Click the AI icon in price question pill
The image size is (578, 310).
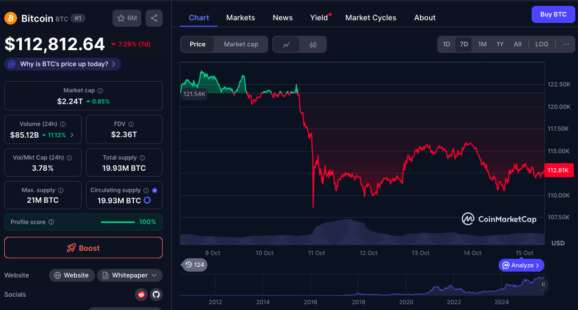(12, 64)
